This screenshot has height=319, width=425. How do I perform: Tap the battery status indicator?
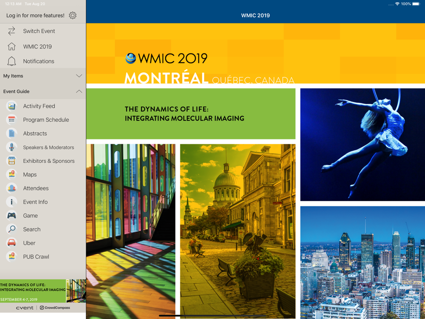tap(416, 4)
